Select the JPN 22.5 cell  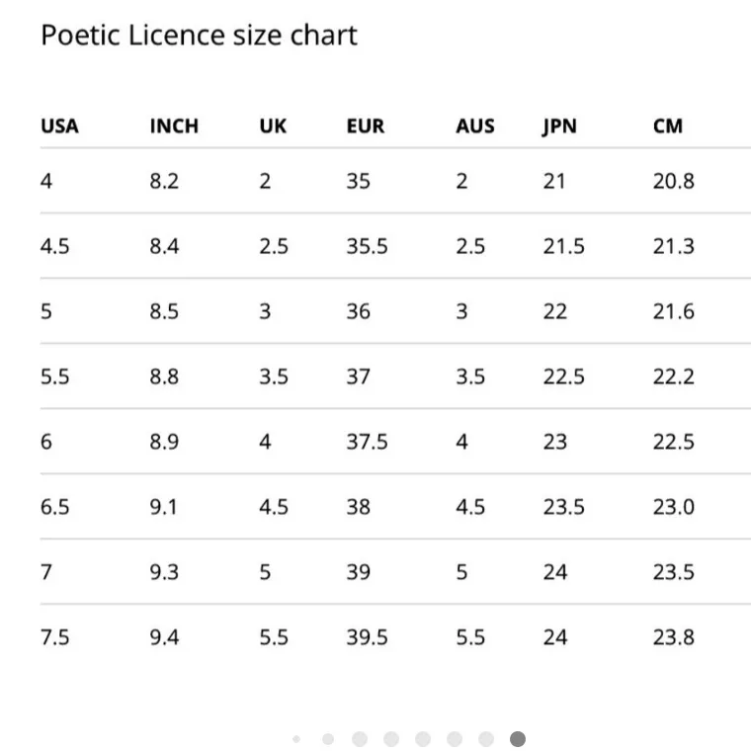(x=563, y=376)
